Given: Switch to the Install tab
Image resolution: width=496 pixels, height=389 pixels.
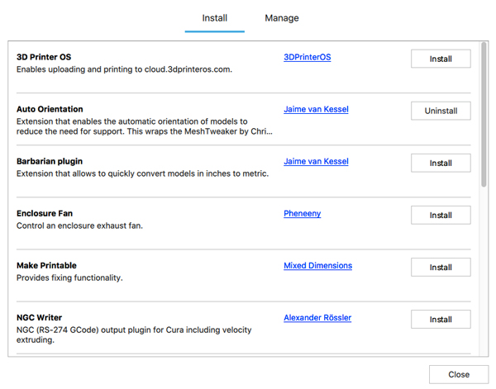Looking at the screenshot, I should (214, 18).
